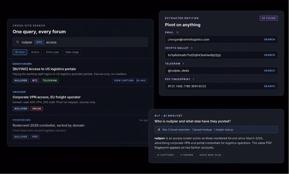Screen dimensions: 289x174
Task: Click the entities found count badge
Action: pyautogui.click(x=269, y=18)
